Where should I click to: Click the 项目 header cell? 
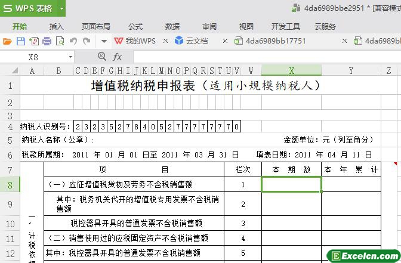tap(134, 169)
